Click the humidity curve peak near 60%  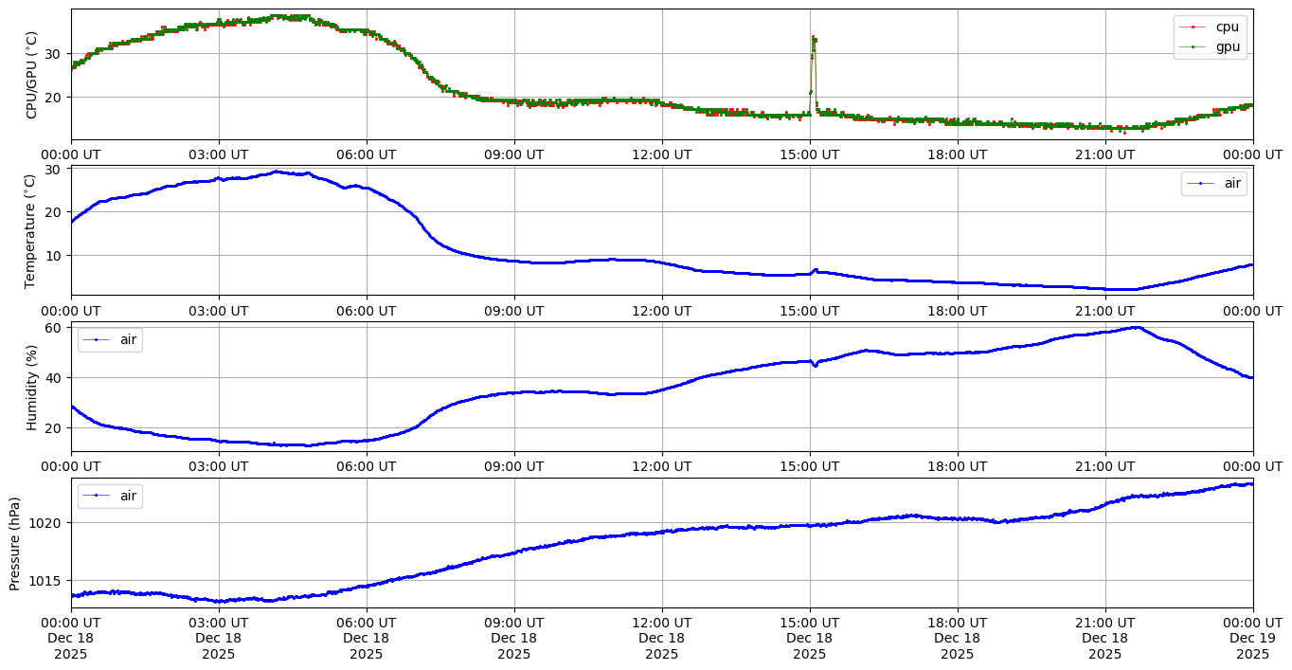click(x=1136, y=328)
